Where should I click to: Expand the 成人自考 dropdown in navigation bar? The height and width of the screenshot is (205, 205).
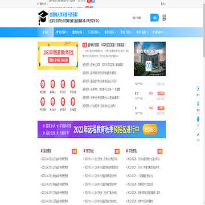(x=158, y=32)
